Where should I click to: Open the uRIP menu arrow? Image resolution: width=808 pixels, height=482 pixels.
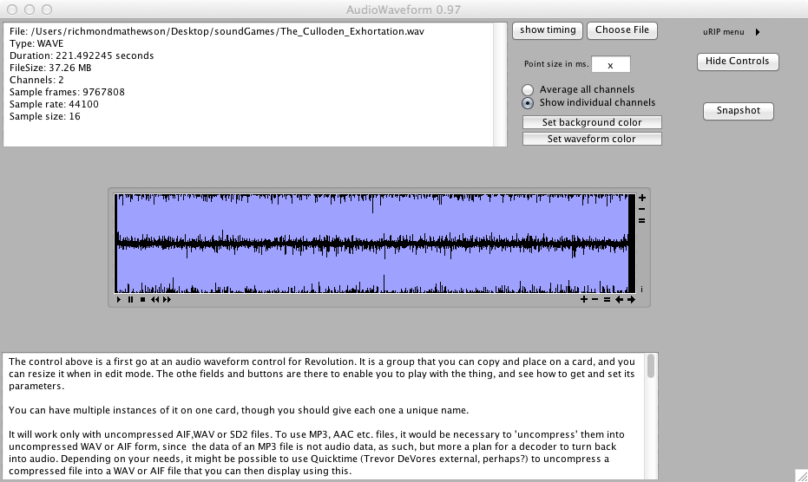click(758, 32)
